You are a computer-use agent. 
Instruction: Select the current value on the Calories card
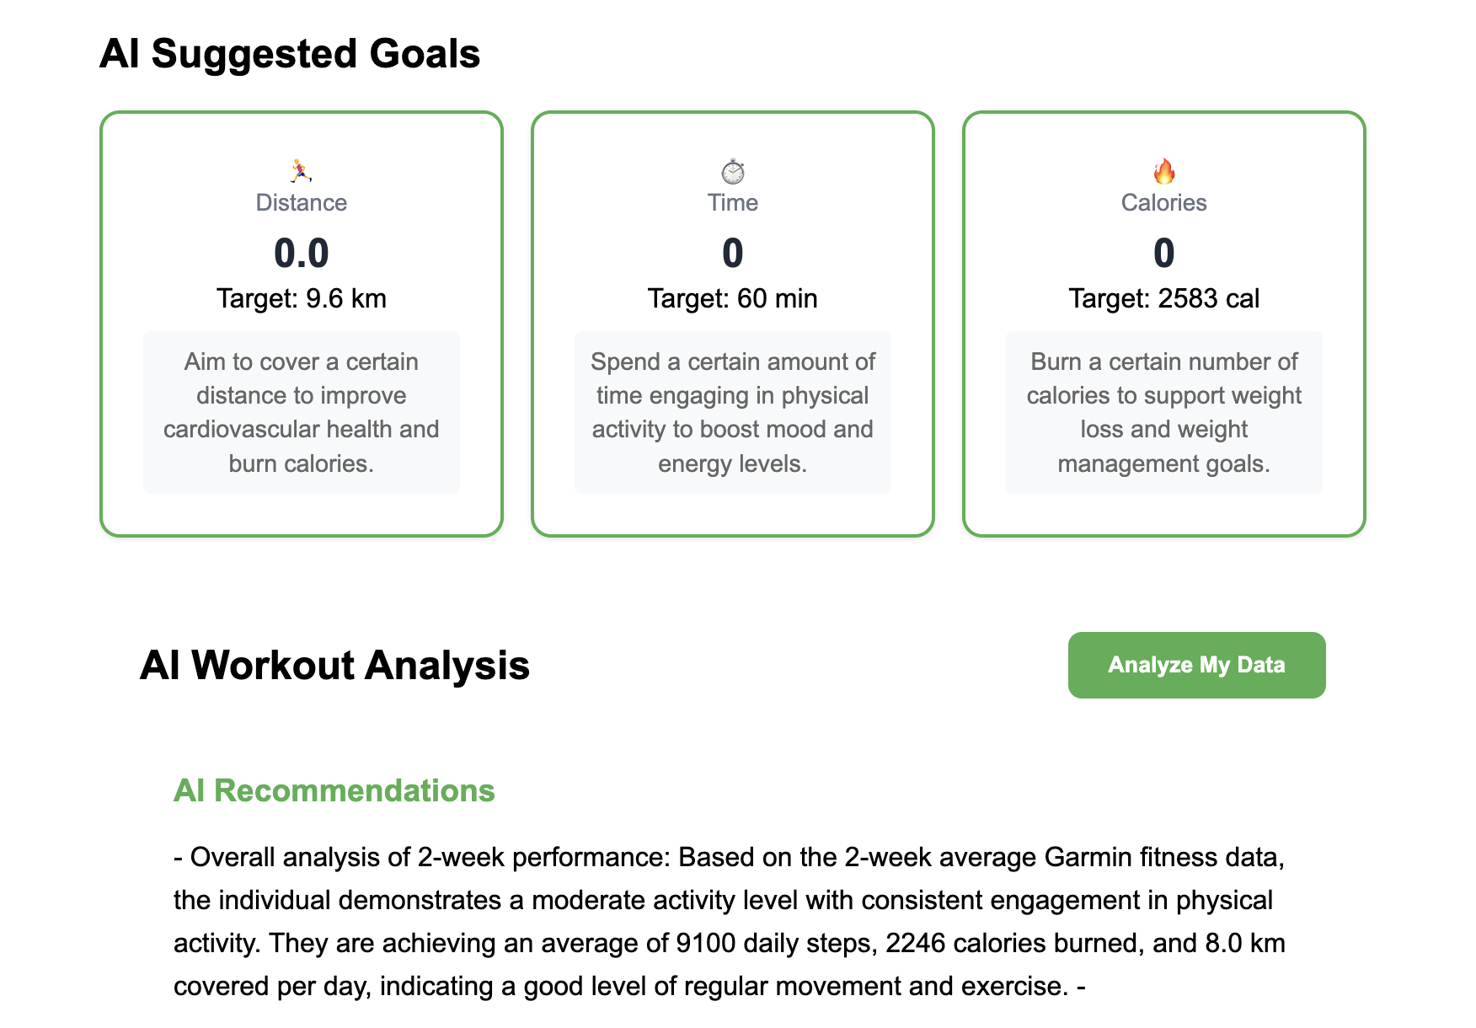pos(1163,253)
